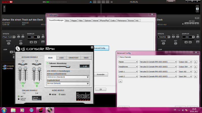
Task: Mute outputs 1-2 with the speaker icon
Action: [23, 86]
